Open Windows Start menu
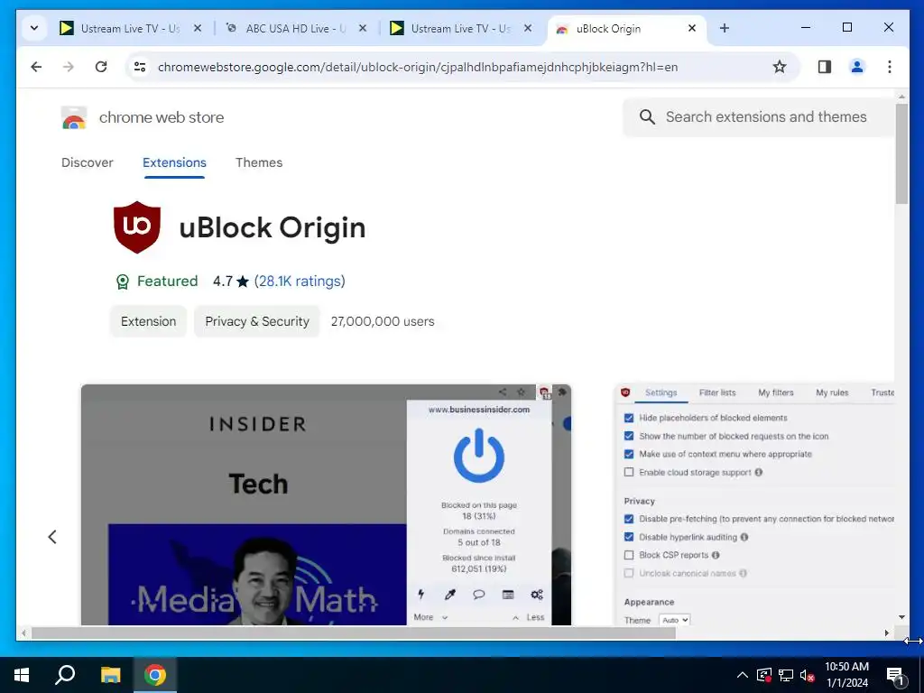Viewport: 924px width, 693px height. [x=22, y=675]
